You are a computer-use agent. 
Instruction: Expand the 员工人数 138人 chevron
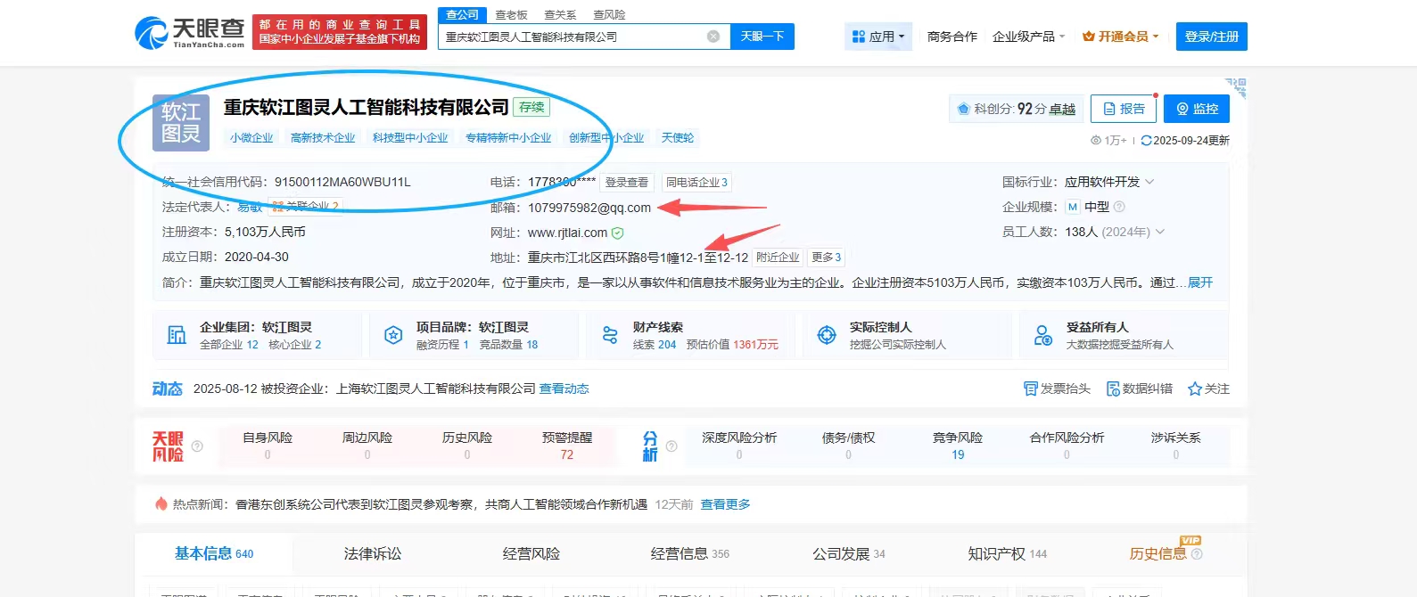tap(1159, 232)
